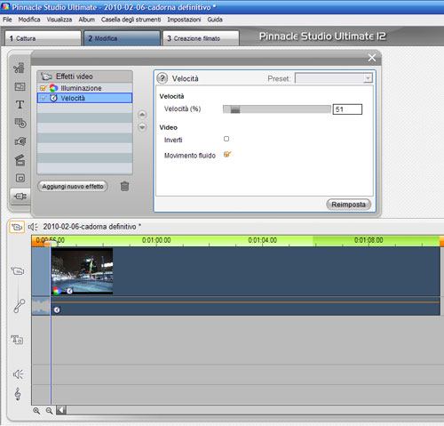Screen dimensions: 444x426
Task: Enable the Inverti checkbox
Action: coord(226,139)
